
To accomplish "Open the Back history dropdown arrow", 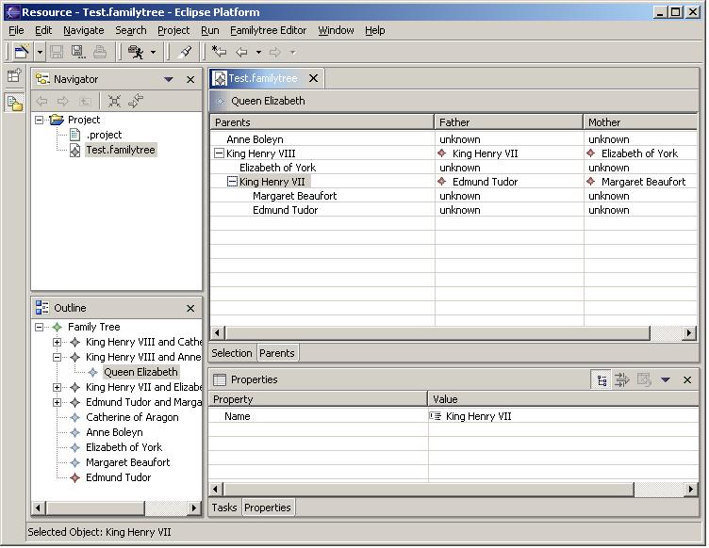I will pyautogui.click(x=258, y=53).
